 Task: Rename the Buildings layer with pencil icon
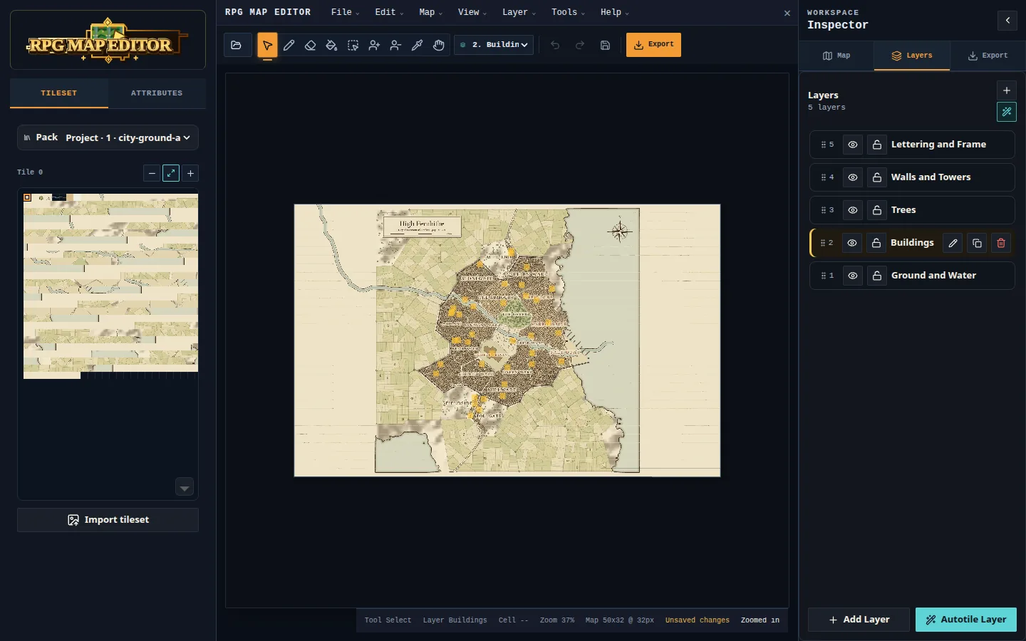(x=953, y=243)
